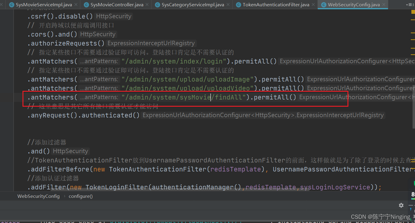Click the HttpSecurity hint after cors().and()
Screen dimensions: 415x223
pos(98,34)
